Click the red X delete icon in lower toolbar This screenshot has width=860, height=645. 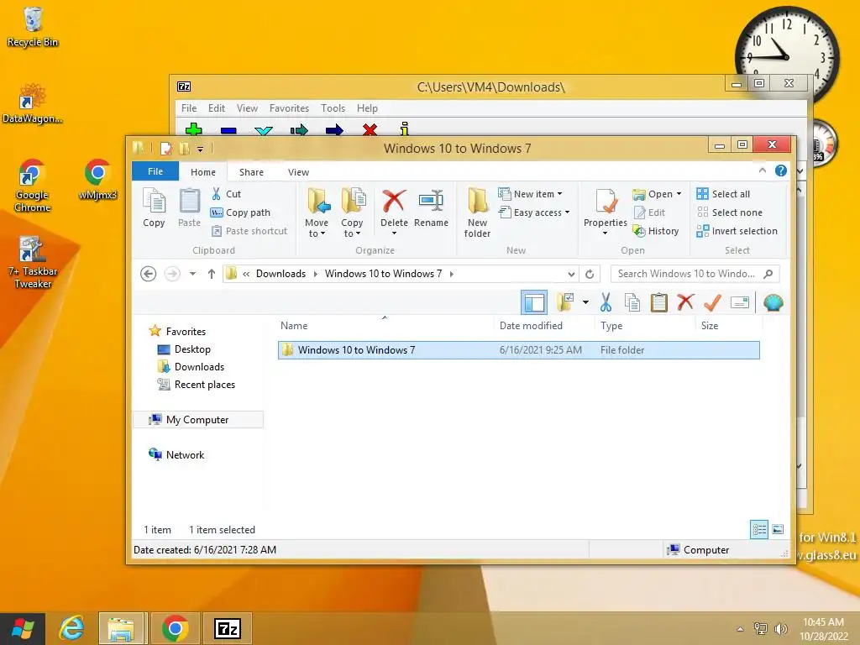point(685,302)
